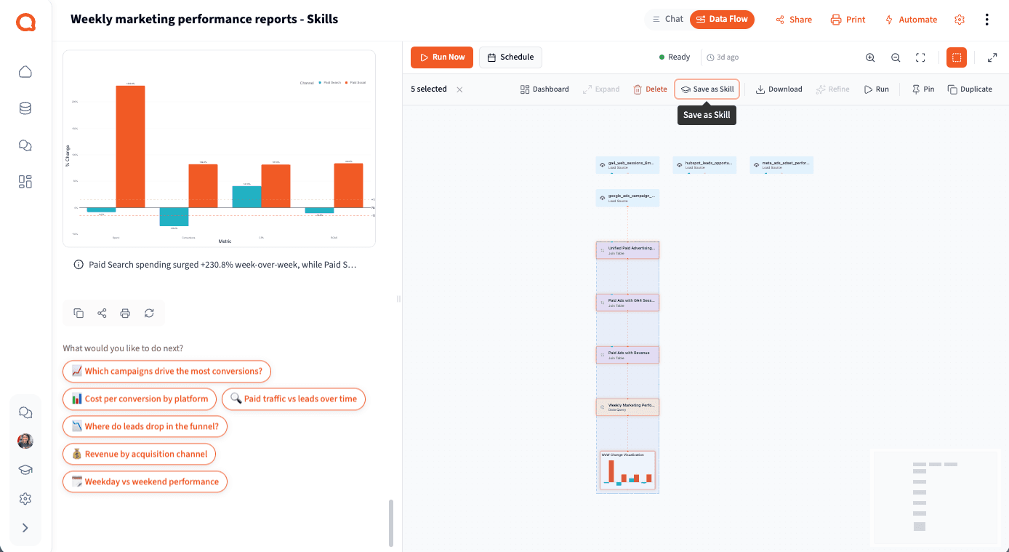Click Run in the selection toolbar
This screenshot has width=1009, height=552.
(876, 89)
